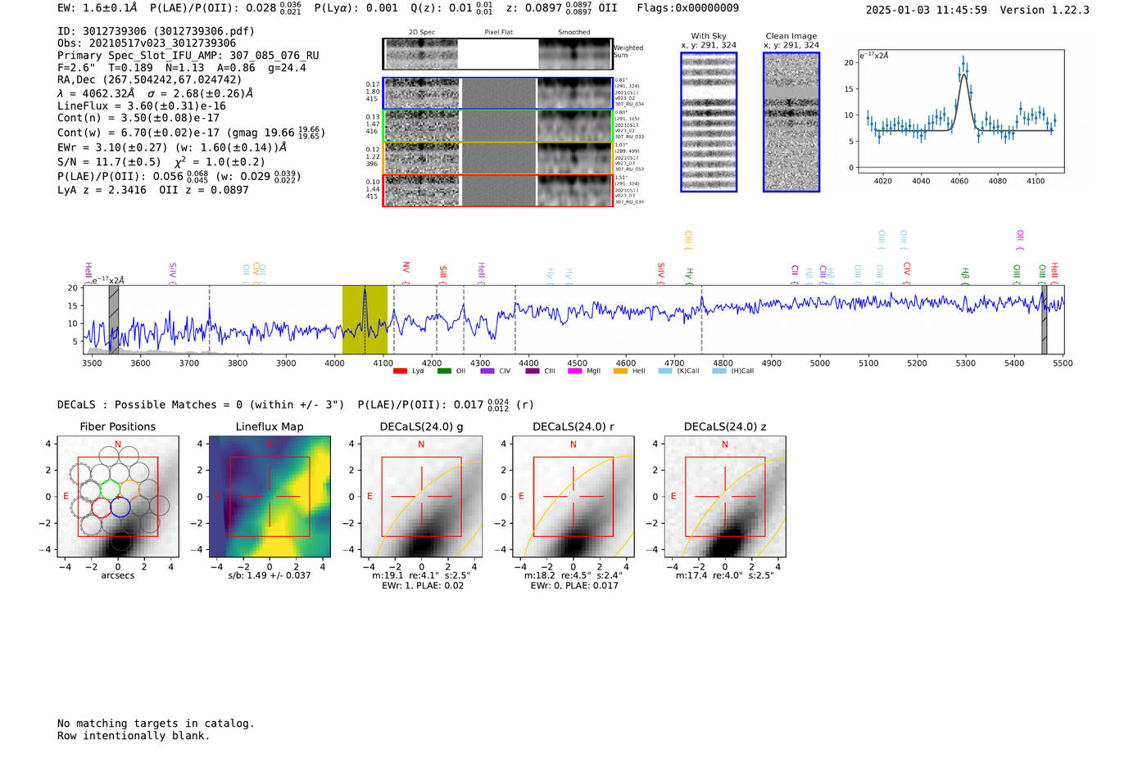Select the blue-bordered 2D spectrum row
The image size is (1147, 780).
click(498, 93)
